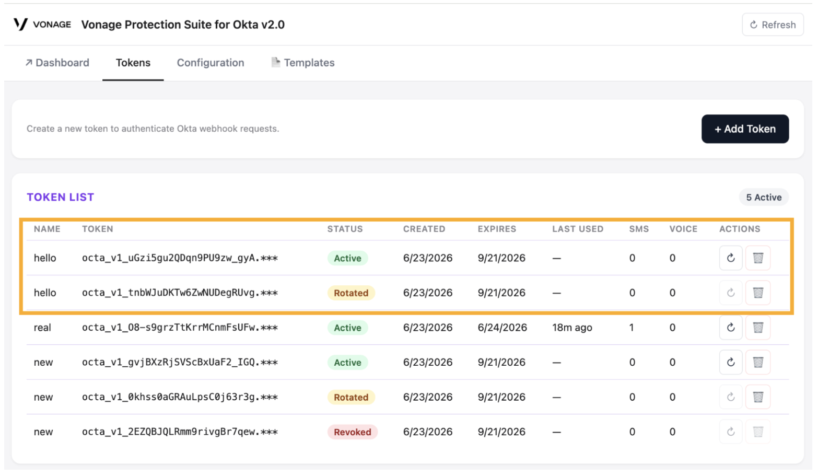
Task: Switch to the Configuration tab
Action: [211, 63]
